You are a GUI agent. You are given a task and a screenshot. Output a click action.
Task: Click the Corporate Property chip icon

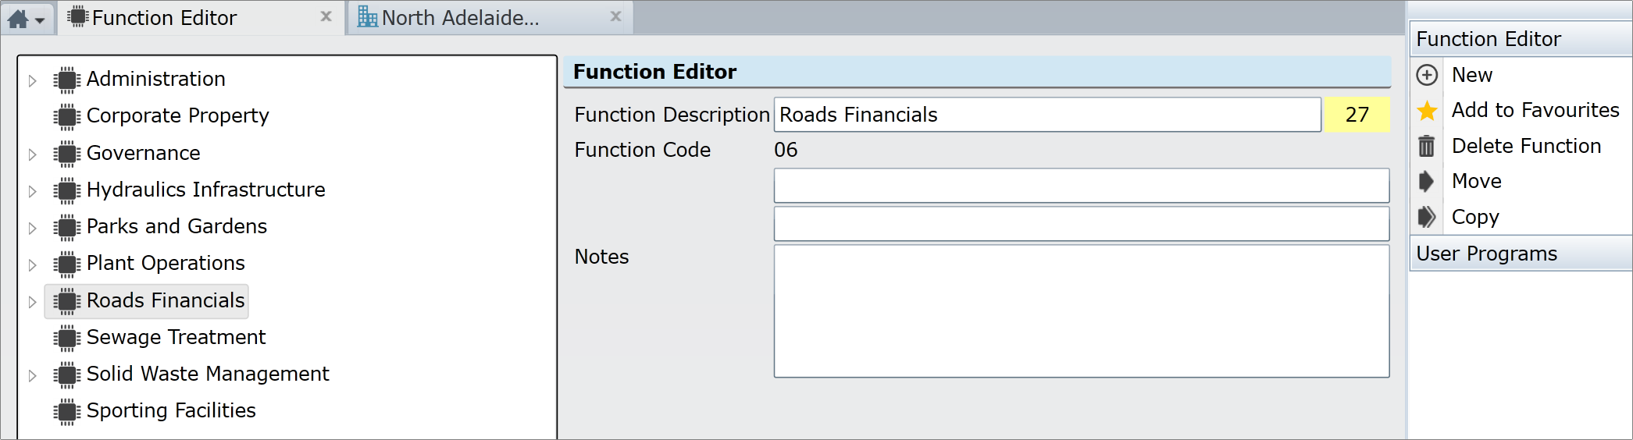tap(67, 116)
